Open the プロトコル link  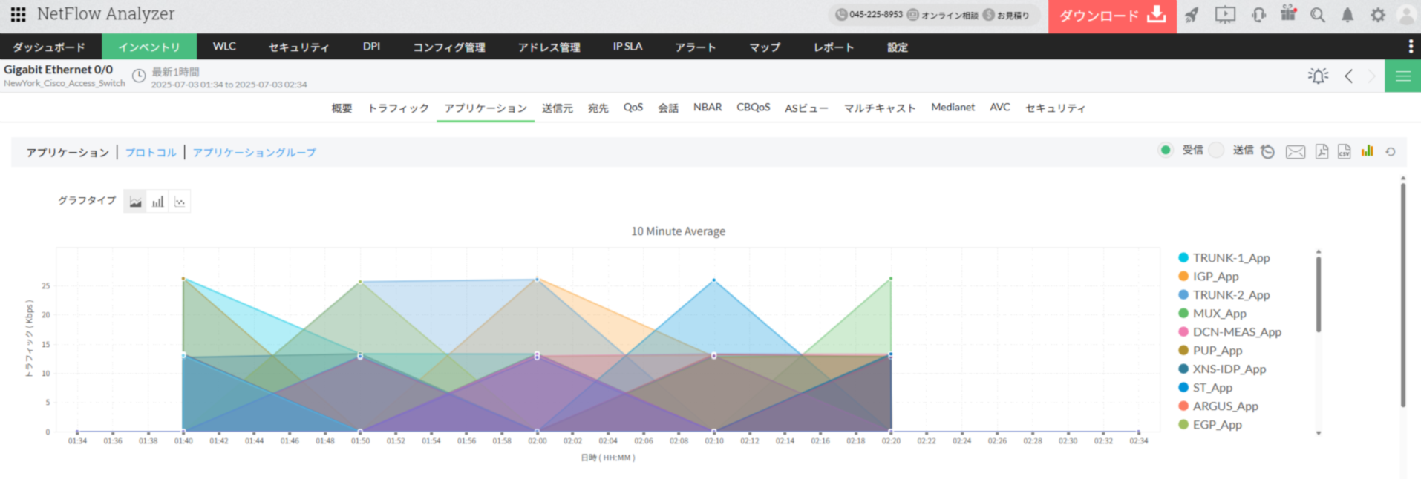pyautogui.click(x=151, y=153)
